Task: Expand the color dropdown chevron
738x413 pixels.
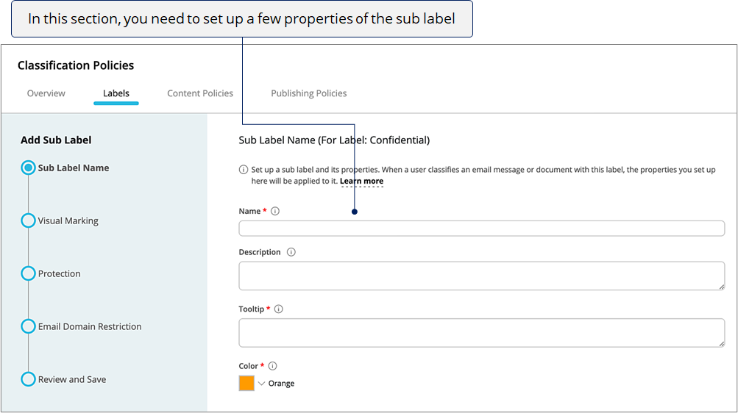Action: coord(262,384)
